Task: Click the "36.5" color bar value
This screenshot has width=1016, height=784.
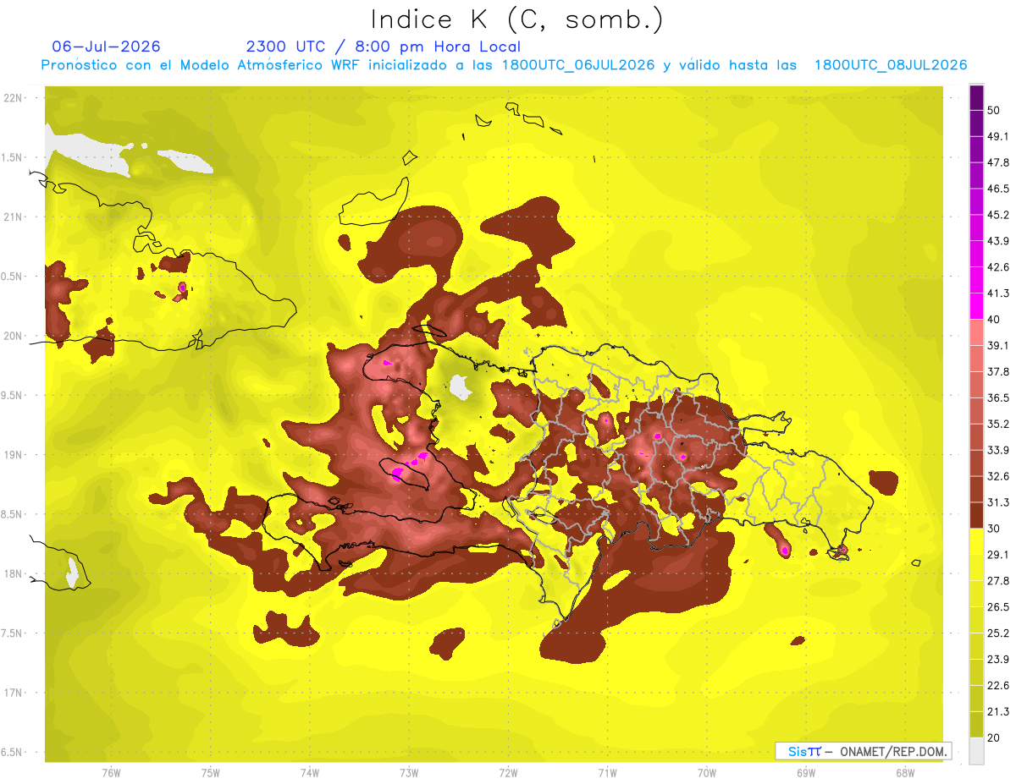Action: 997,397
